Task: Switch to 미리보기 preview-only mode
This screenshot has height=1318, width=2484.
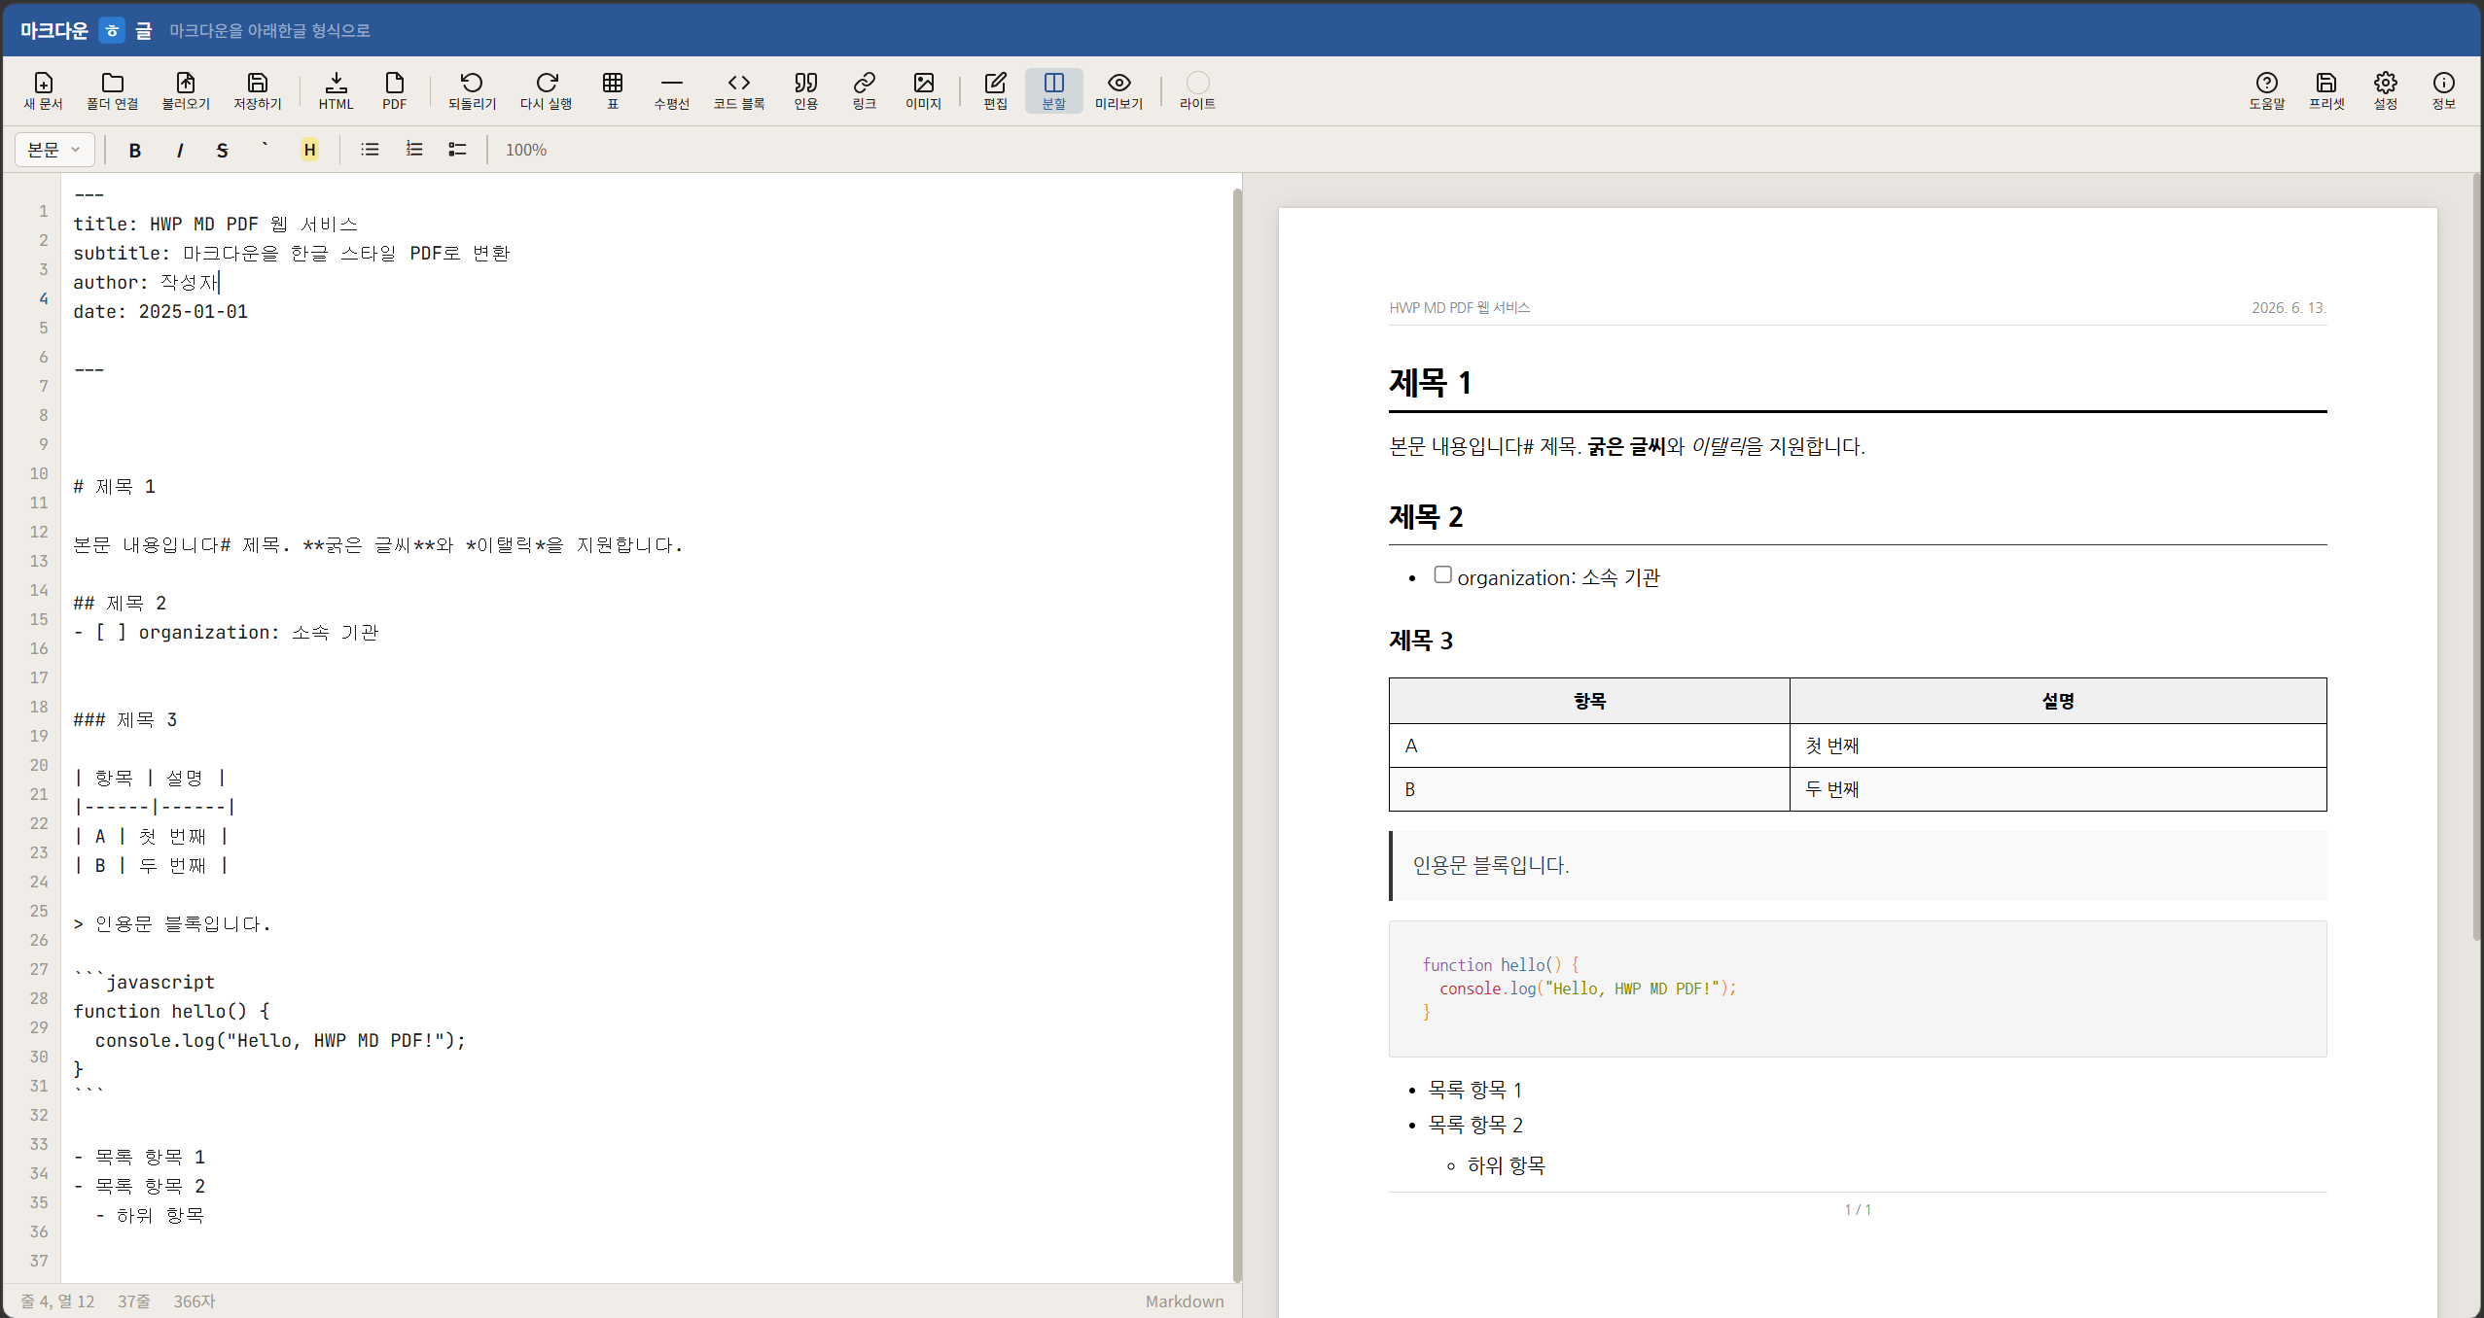Action: (1119, 91)
